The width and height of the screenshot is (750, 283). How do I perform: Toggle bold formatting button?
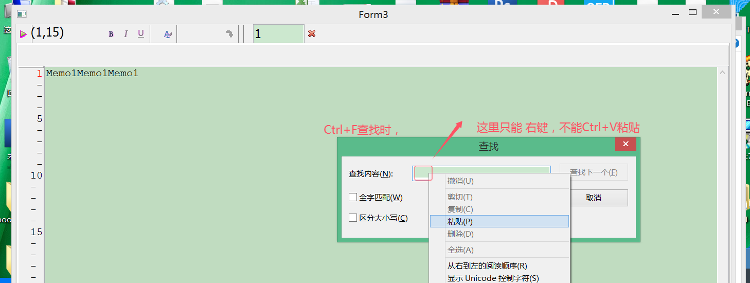coord(111,34)
